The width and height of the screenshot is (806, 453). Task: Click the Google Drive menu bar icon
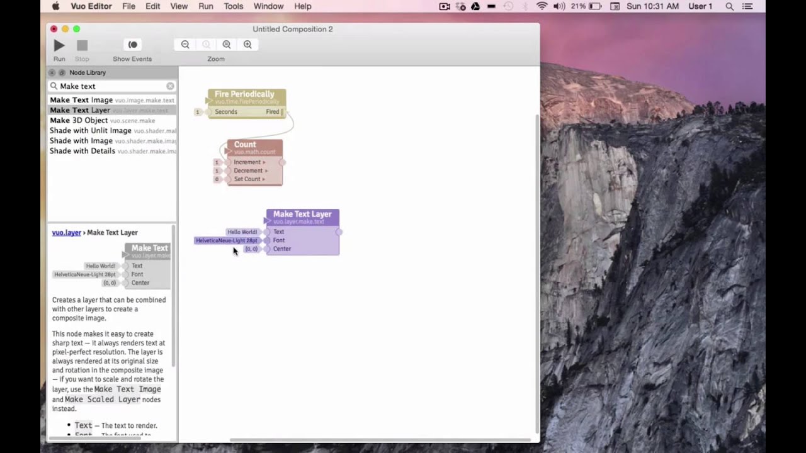tap(475, 6)
